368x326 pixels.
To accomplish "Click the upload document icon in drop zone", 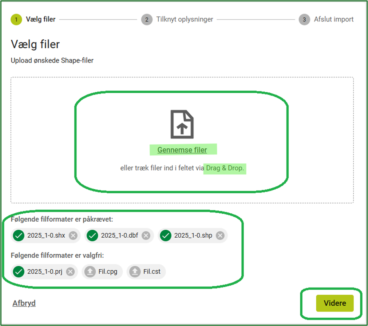I will pyautogui.click(x=182, y=124).
